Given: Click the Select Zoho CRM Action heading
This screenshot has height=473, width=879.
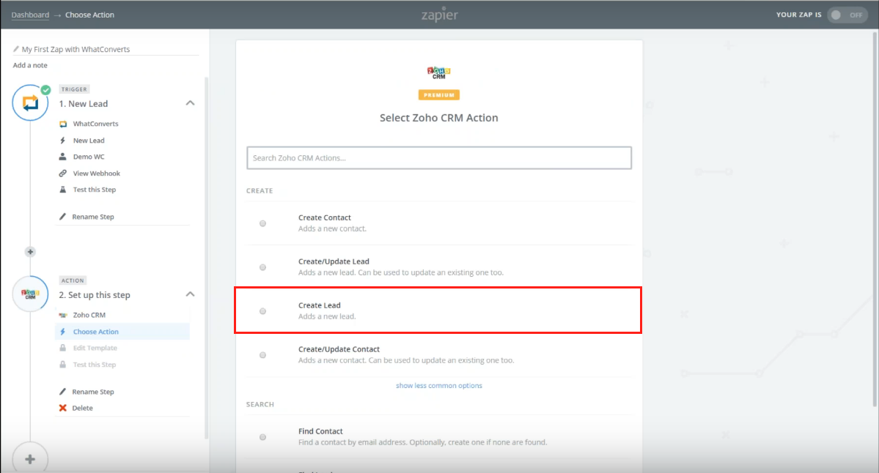Looking at the screenshot, I should [x=439, y=118].
